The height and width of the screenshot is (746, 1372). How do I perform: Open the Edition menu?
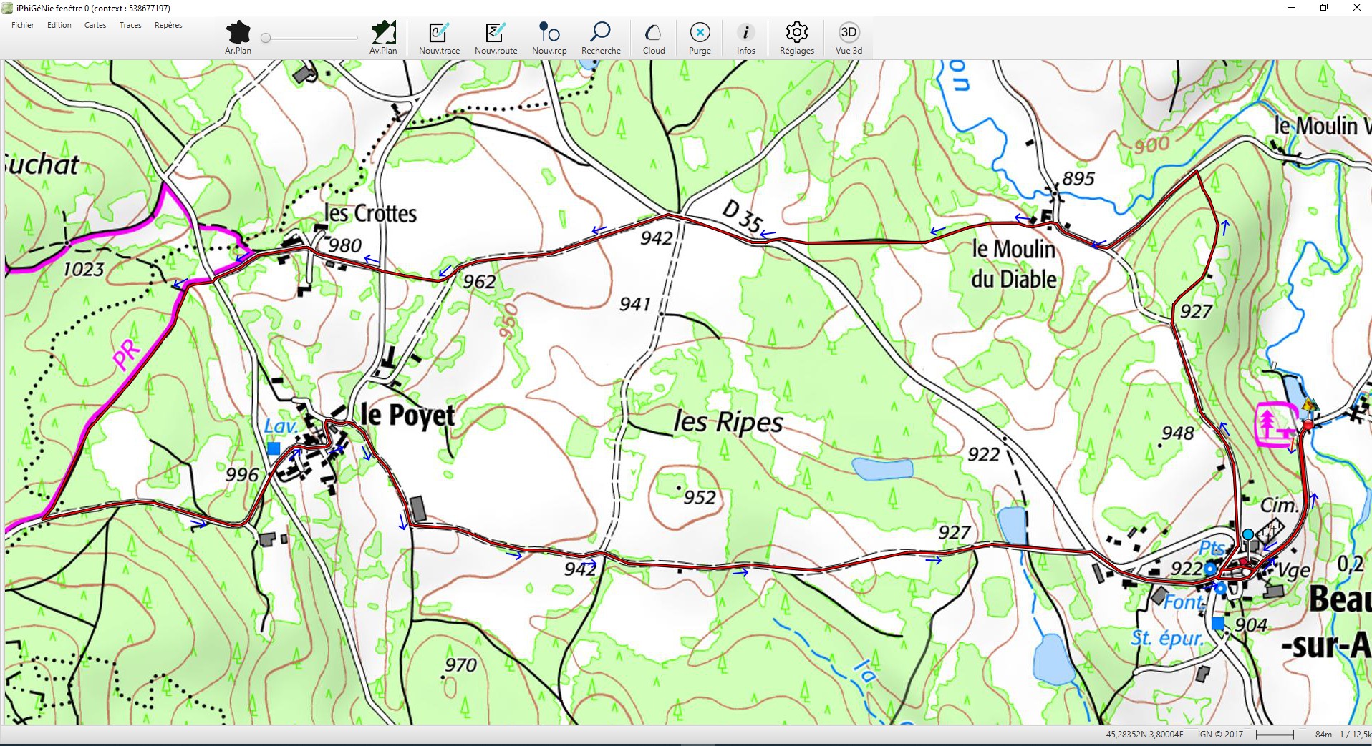pyautogui.click(x=59, y=25)
